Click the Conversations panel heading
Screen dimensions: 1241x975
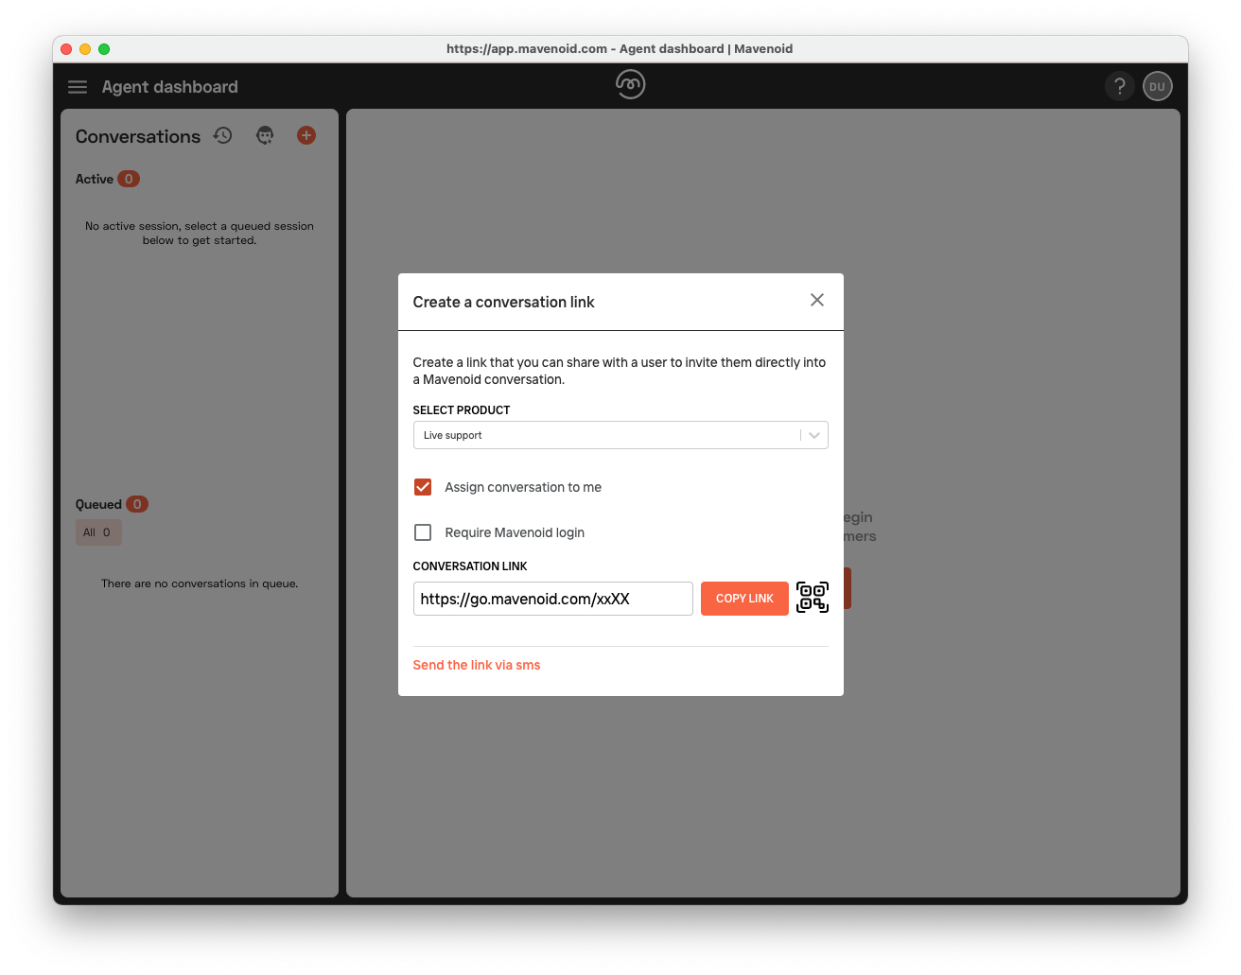click(138, 136)
